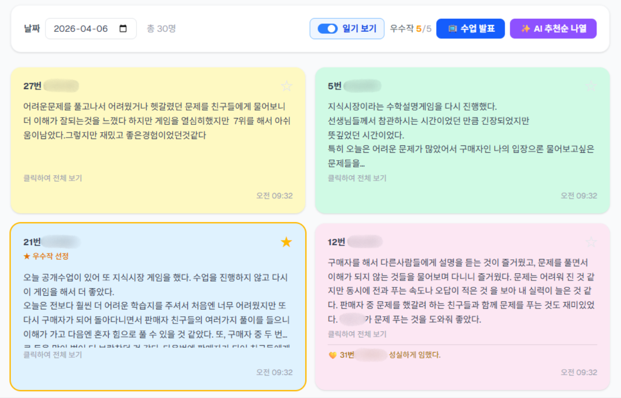
Task: Unstar the selected diary card of 21번
Action: [286, 242]
